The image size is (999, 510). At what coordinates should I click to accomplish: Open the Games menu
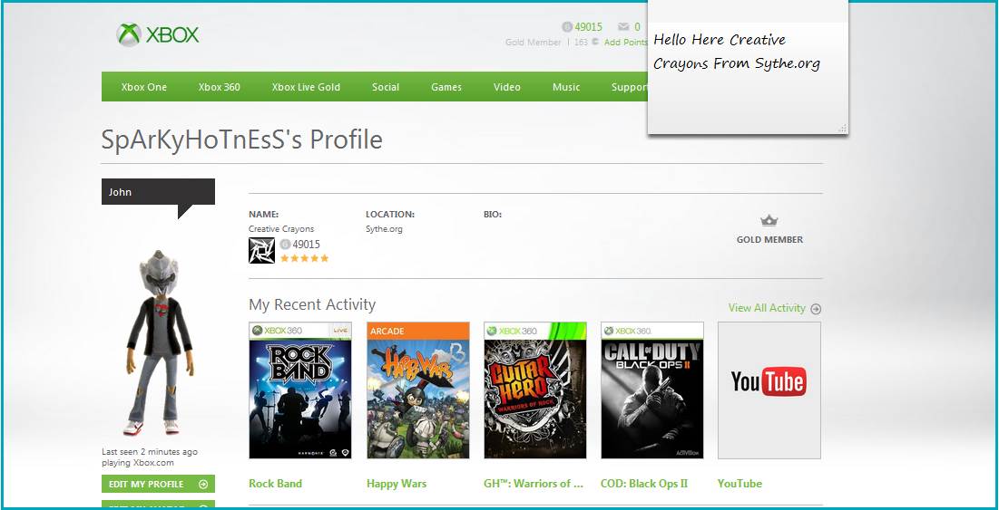pos(446,87)
